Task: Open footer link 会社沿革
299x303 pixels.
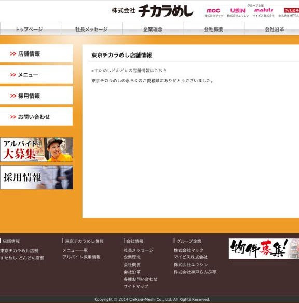Action: click(132, 272)
